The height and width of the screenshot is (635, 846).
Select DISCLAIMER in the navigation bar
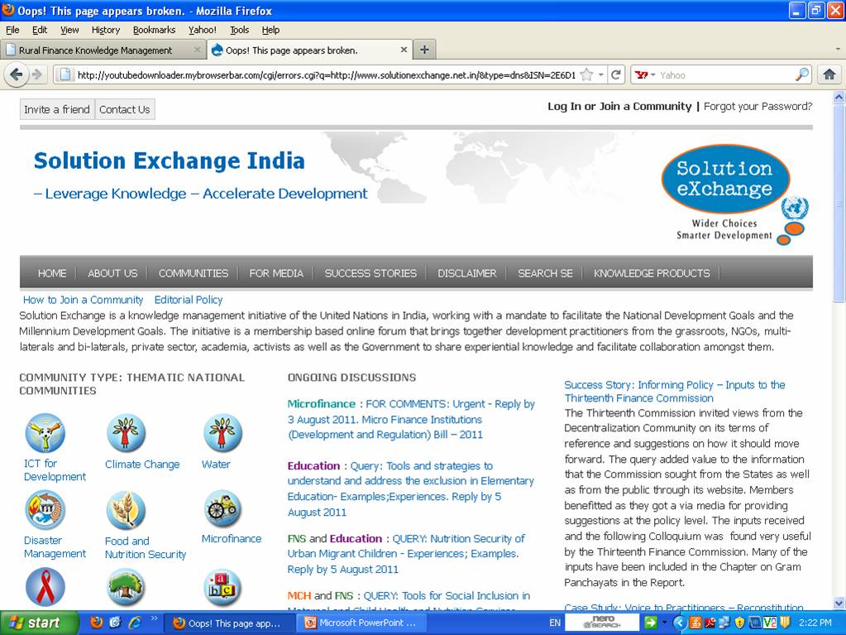466,273
